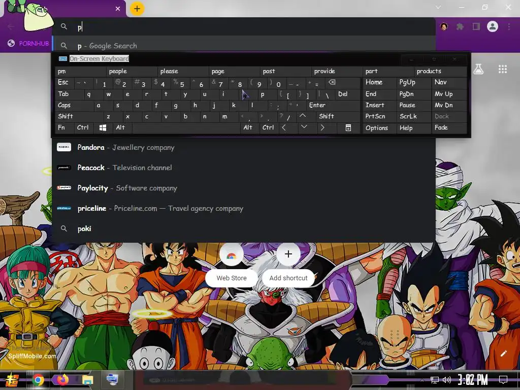Click the On-Screen Keyboard taskbar icon

click(112, 380)
